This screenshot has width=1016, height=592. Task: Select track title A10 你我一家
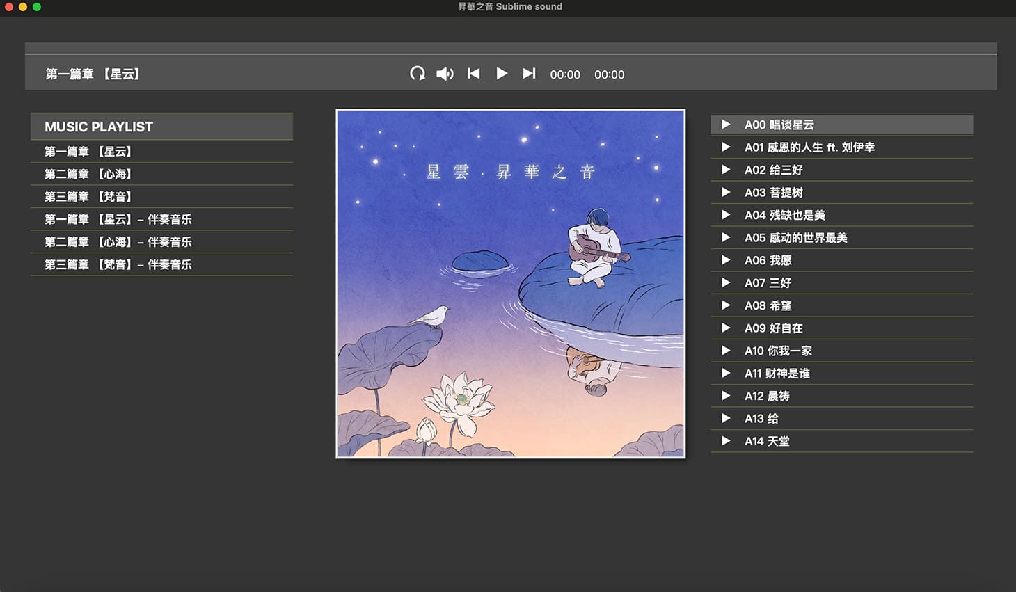[779, 351]
